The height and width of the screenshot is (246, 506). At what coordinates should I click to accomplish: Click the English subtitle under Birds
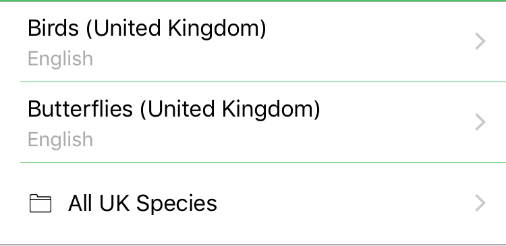pyautogui.click(x=60, y=59)
